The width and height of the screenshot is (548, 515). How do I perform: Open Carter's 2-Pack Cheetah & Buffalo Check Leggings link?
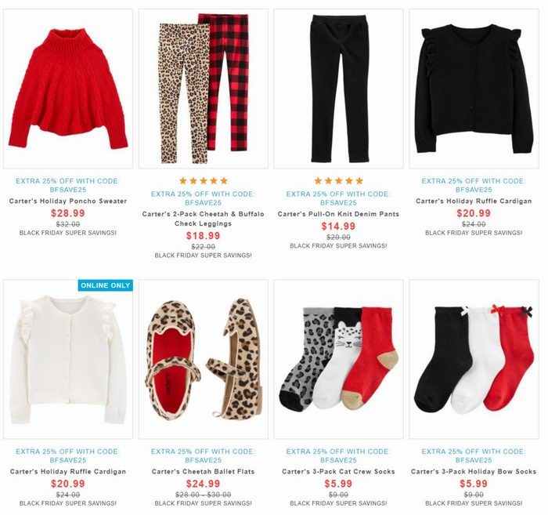(x=204, y=219)
